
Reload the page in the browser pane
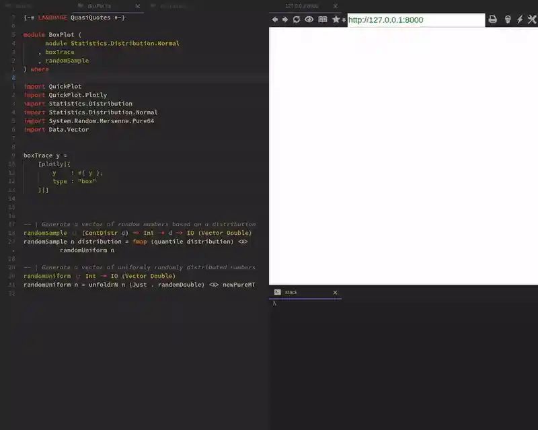point(296,20)
